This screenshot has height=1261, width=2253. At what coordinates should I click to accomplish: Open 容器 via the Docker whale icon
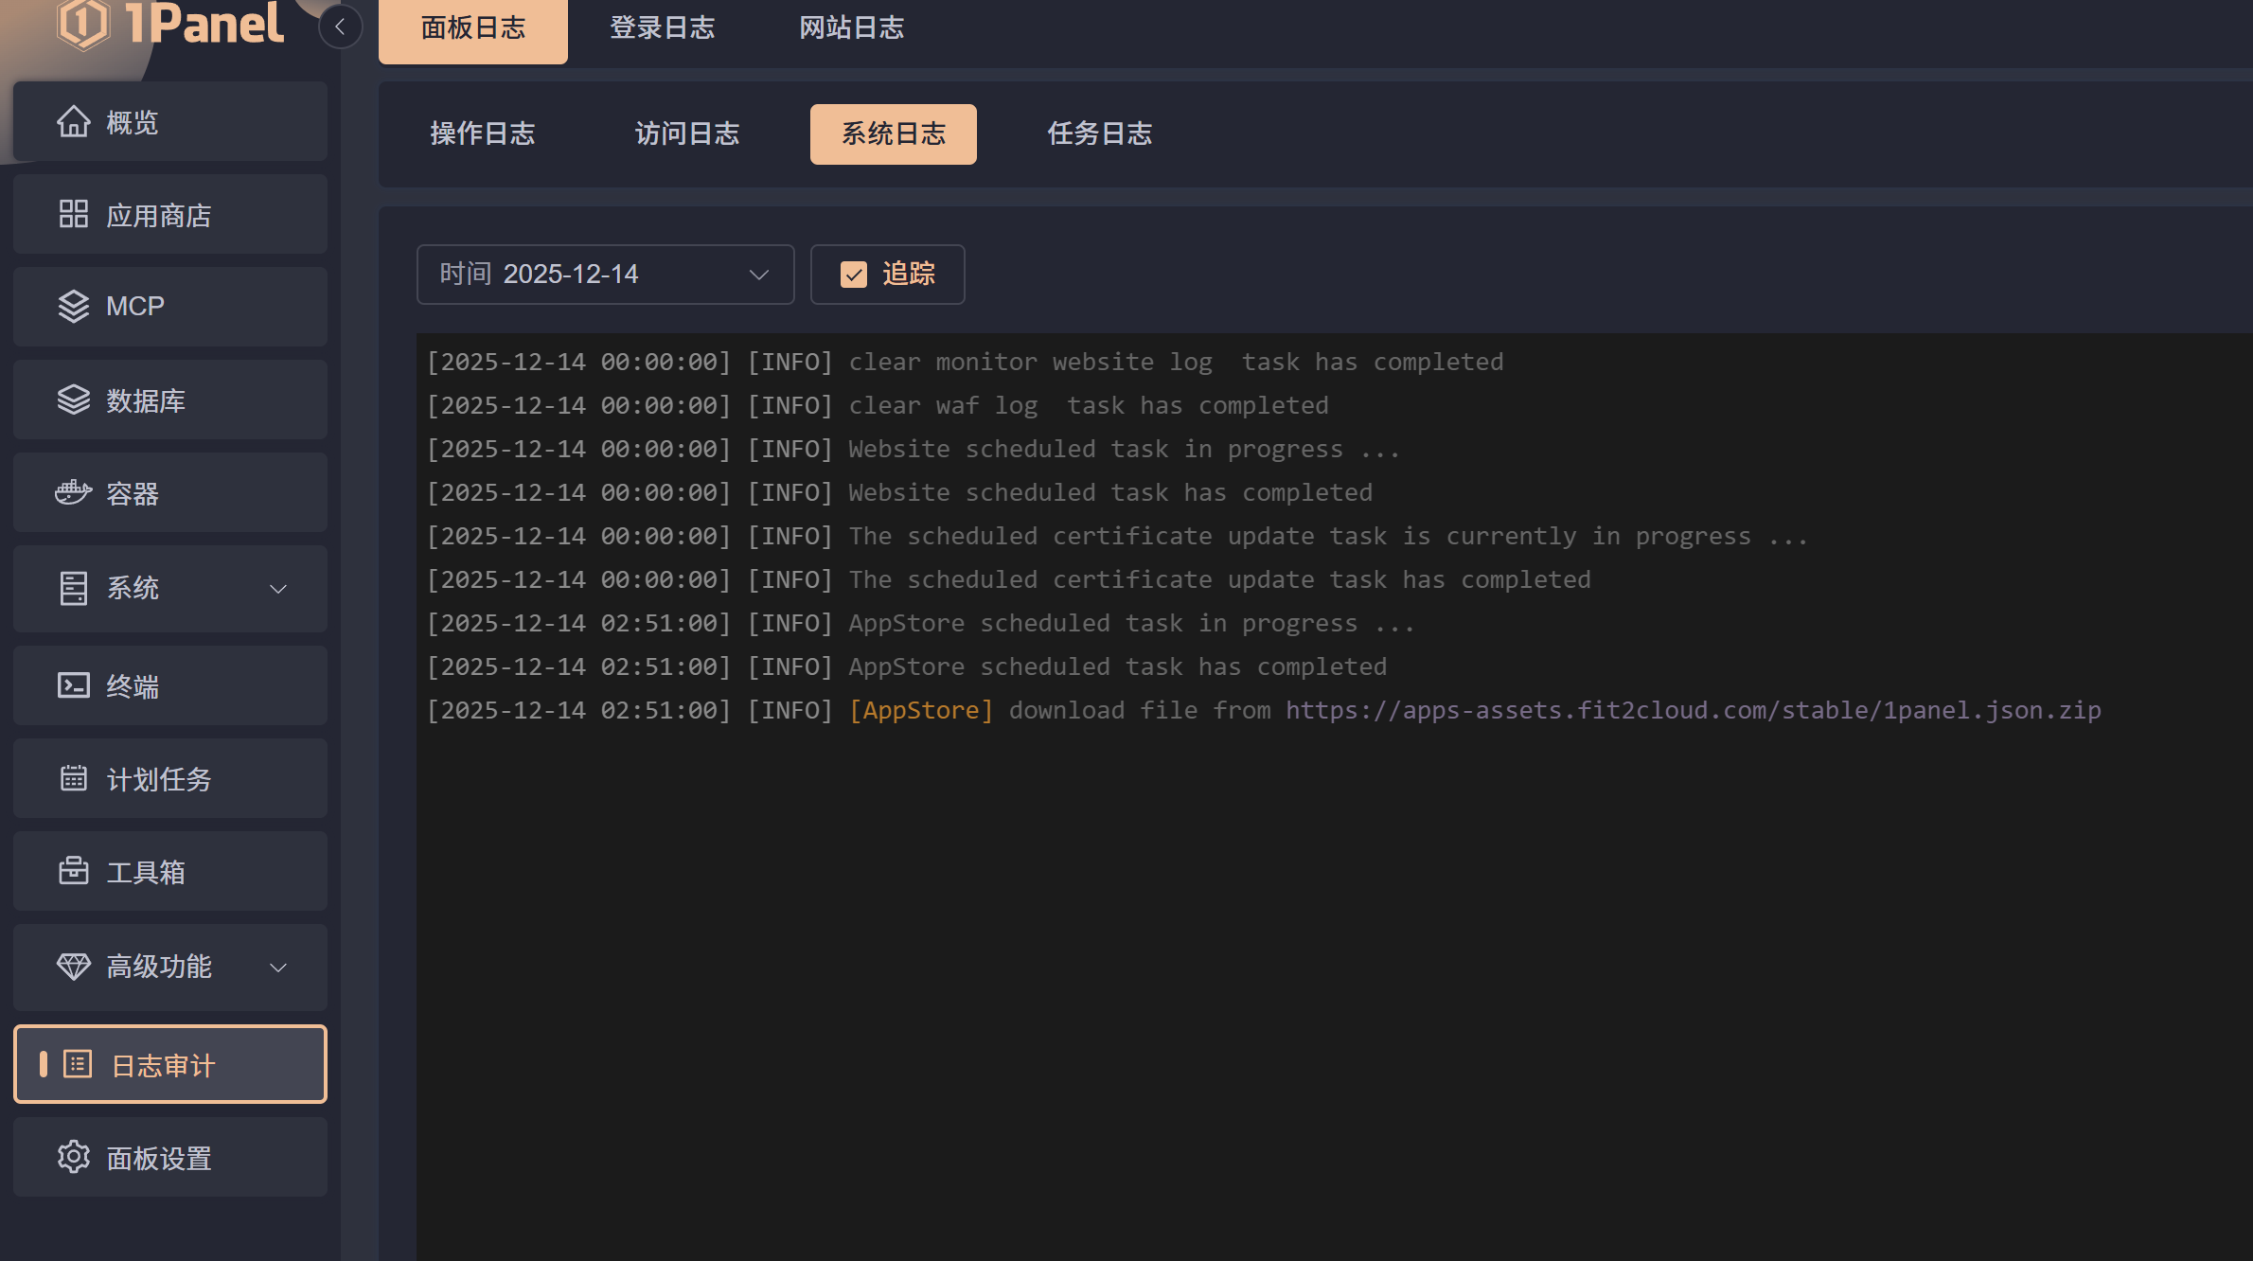coord(73,492)
